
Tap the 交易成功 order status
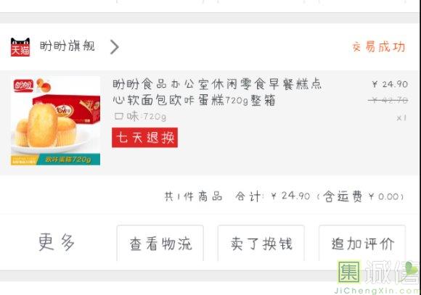379,47
